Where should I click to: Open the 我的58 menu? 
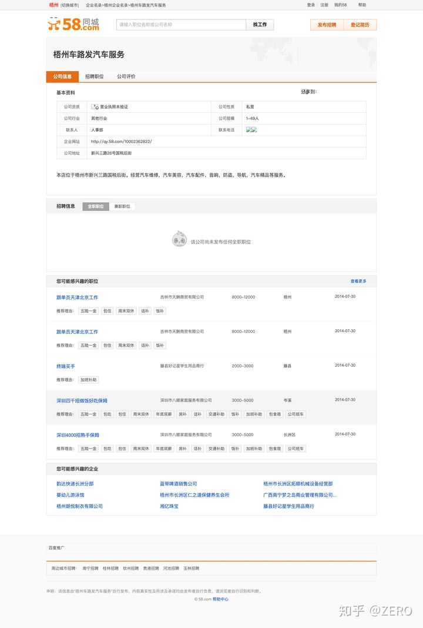click(341, 5)
